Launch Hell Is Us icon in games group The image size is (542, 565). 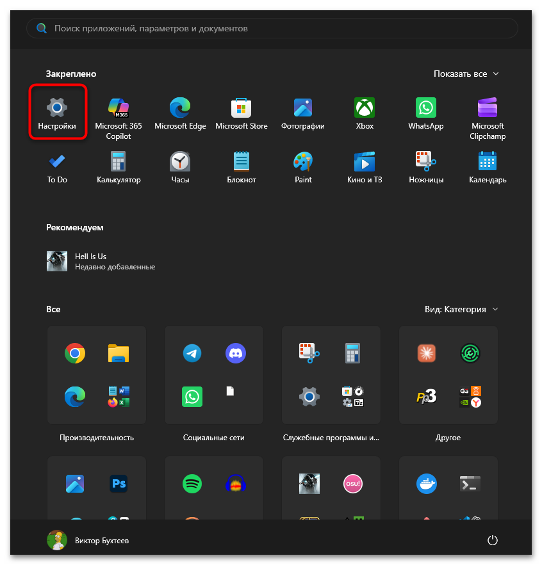[x=309, y=484]
